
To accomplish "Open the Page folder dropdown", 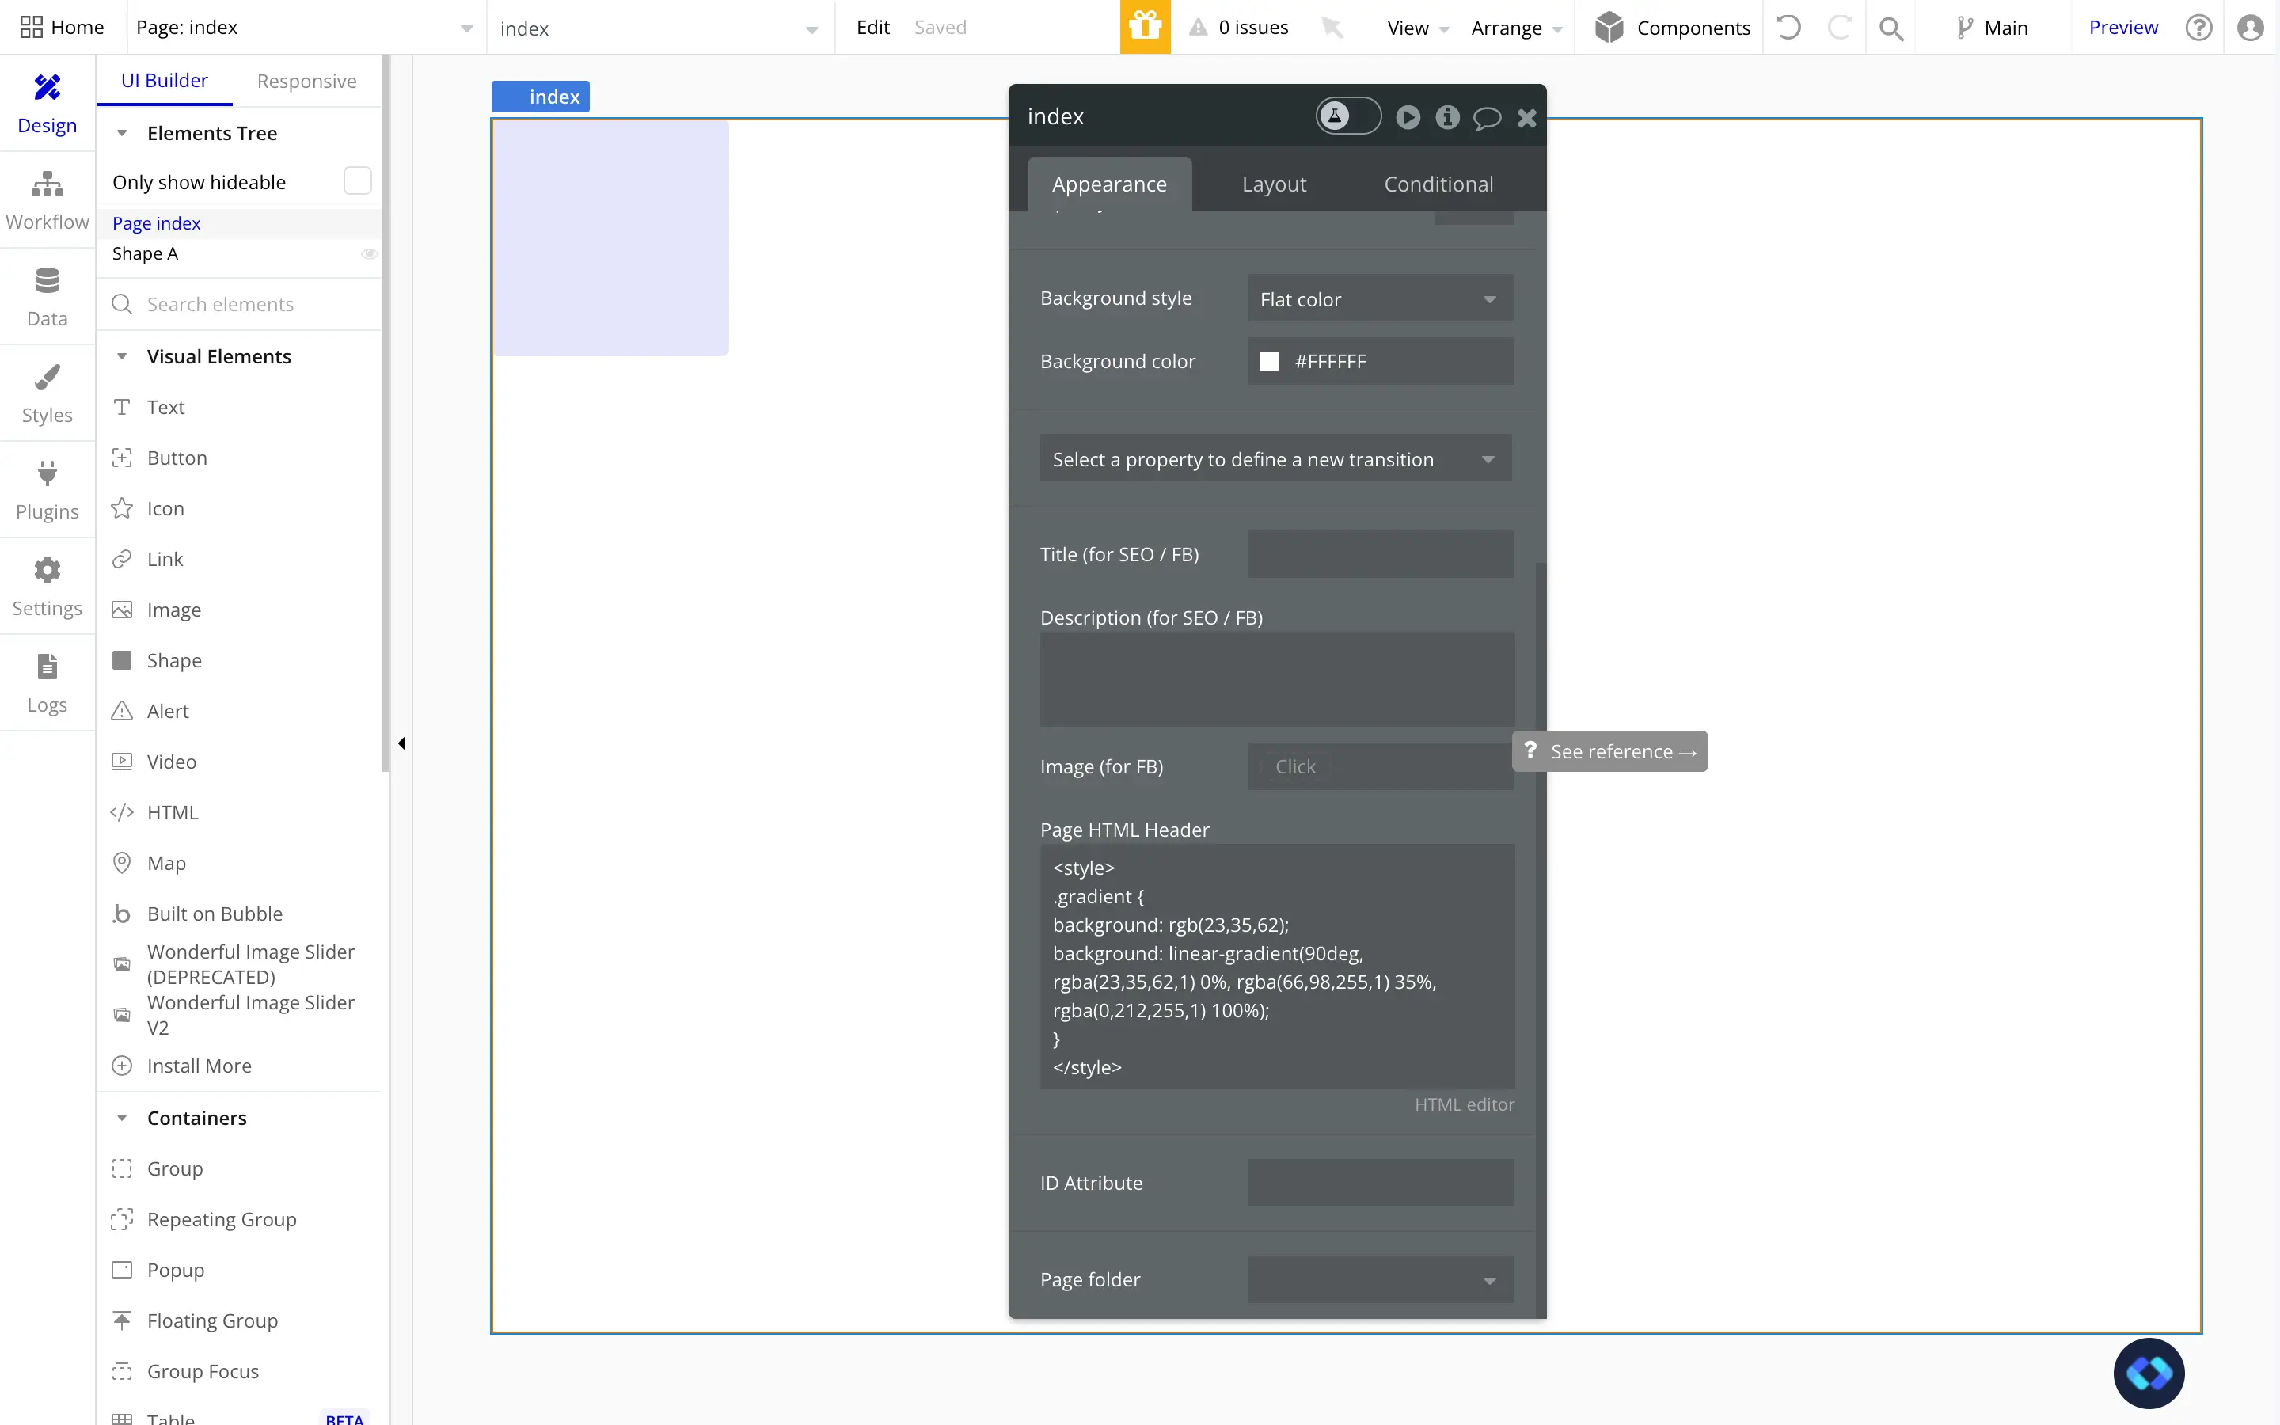I will [1379, 1280].
